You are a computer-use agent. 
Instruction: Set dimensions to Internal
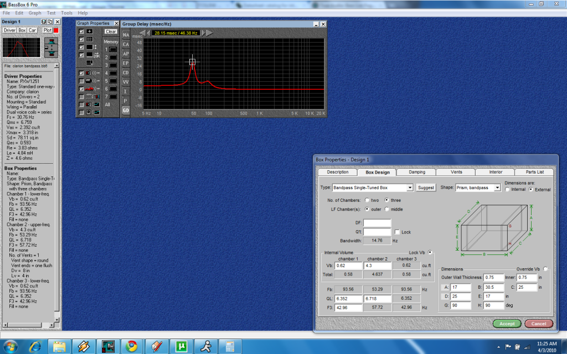pyautogui.click(x=507, y=190)
